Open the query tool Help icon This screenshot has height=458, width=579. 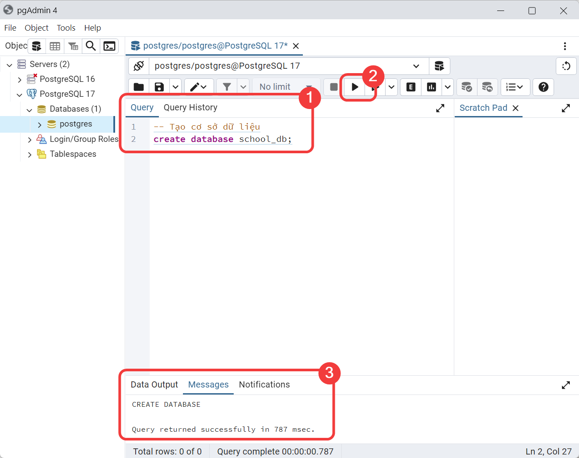[x=543, y=87]
